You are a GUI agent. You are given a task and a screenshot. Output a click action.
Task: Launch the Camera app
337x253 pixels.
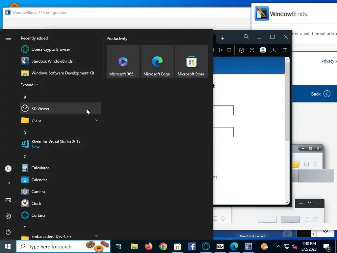[x=60, y=191]
